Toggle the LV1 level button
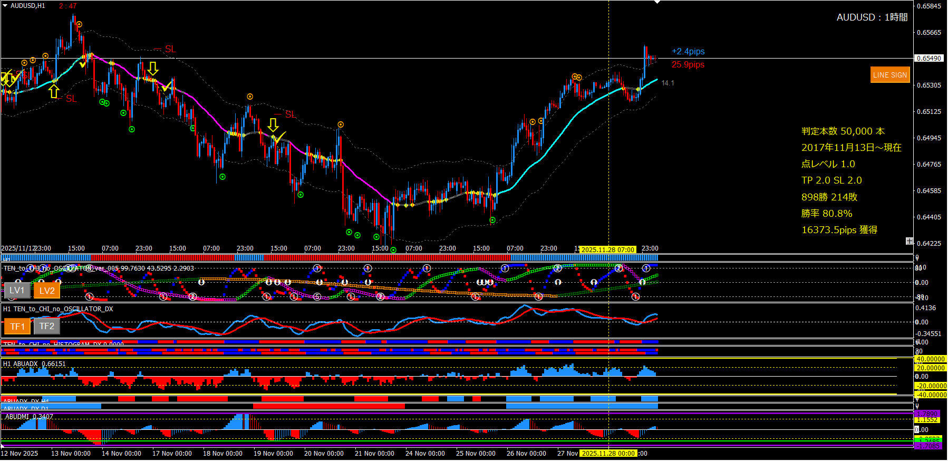Screen dimensions: 948x461 point(17,290)
